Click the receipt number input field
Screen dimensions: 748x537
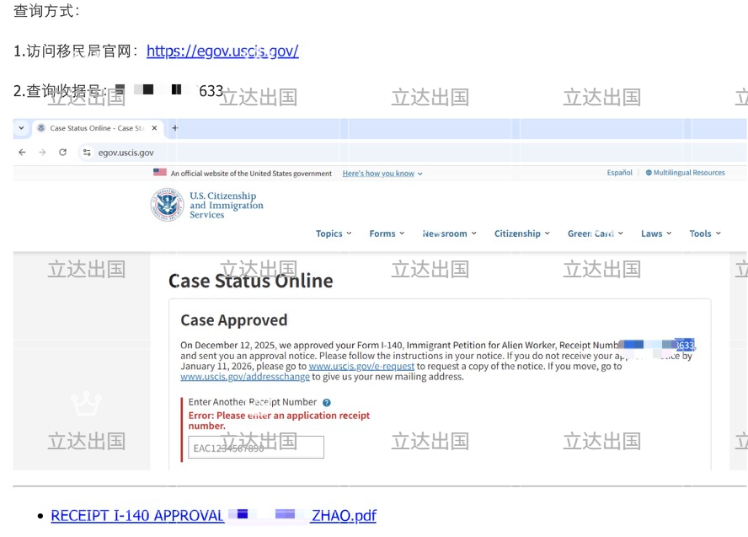pos(256,448)
